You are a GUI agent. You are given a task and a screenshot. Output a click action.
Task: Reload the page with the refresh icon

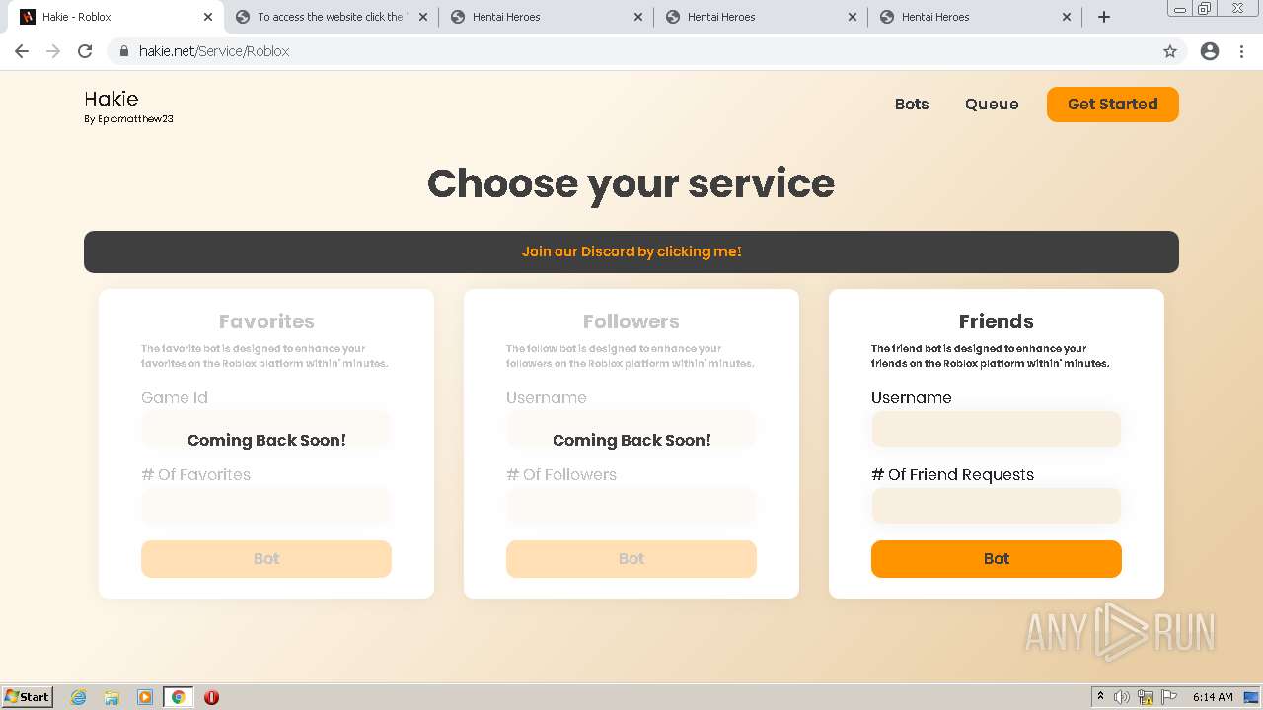pyautogui.click(x=85, y=51)
